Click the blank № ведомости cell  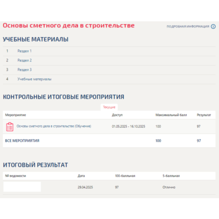pyautogui.click(x=22, y=187)
